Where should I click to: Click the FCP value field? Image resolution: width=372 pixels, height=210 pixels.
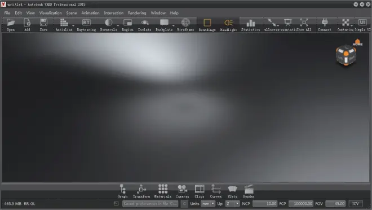(x=301, y=204)
